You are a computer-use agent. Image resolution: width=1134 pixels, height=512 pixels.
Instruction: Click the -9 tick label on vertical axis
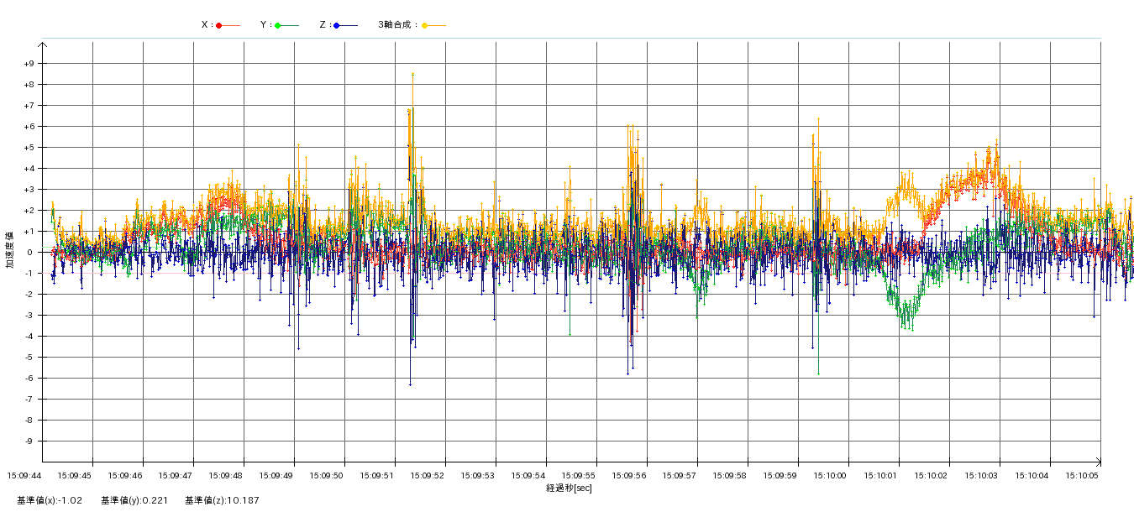click(x=29, y=441)
